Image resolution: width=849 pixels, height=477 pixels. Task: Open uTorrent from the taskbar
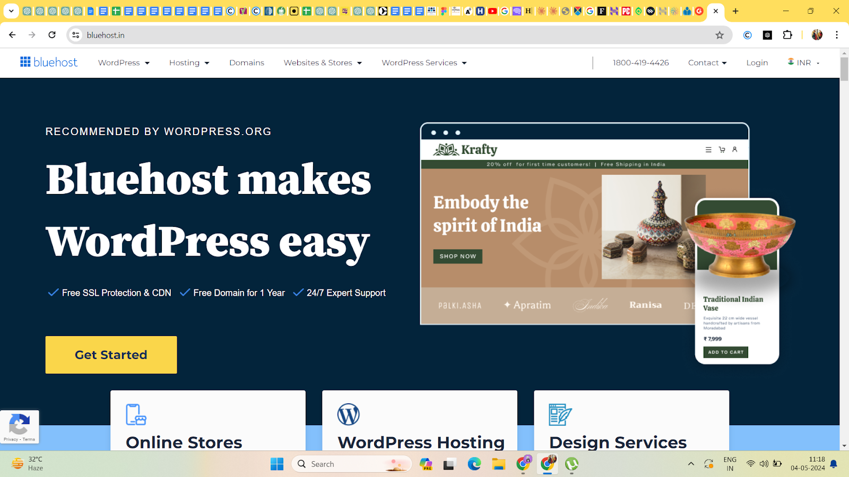[x=571, y=464]
